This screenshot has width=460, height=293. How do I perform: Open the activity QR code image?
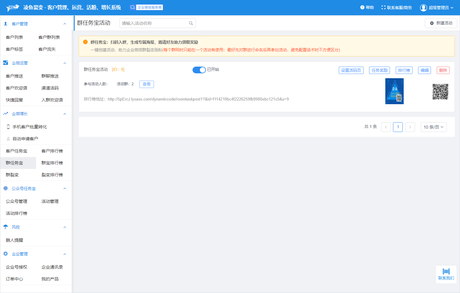point(440,92)
